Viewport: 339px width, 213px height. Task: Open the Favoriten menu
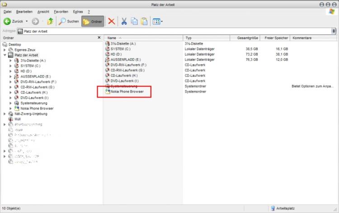tap(61, 12)
